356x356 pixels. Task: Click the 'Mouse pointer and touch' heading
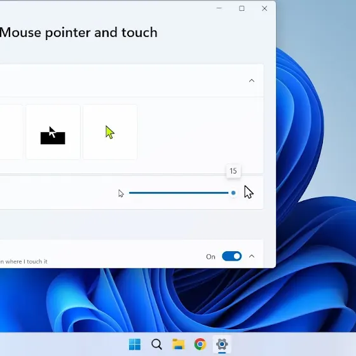point(79,32)
